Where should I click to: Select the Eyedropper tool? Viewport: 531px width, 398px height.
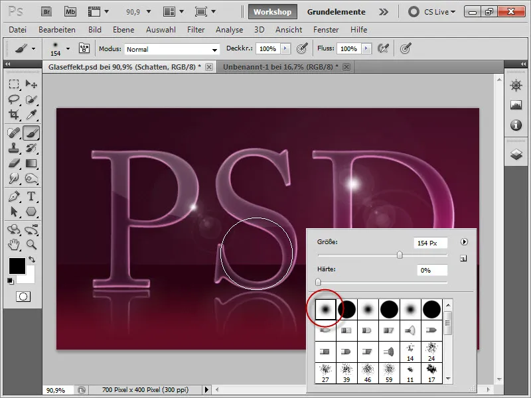(x=31, y=115)
